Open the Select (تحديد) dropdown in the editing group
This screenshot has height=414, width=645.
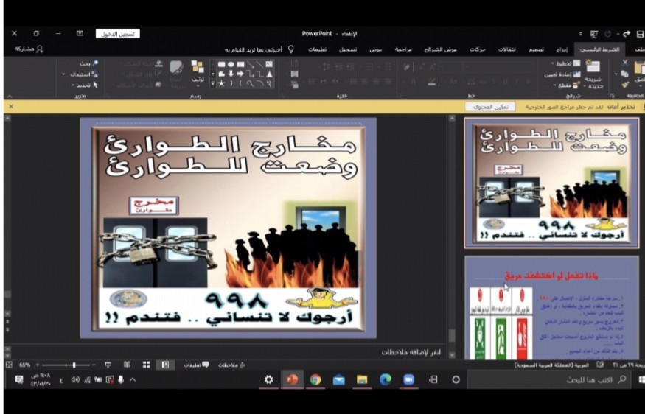tap(82, 85)
